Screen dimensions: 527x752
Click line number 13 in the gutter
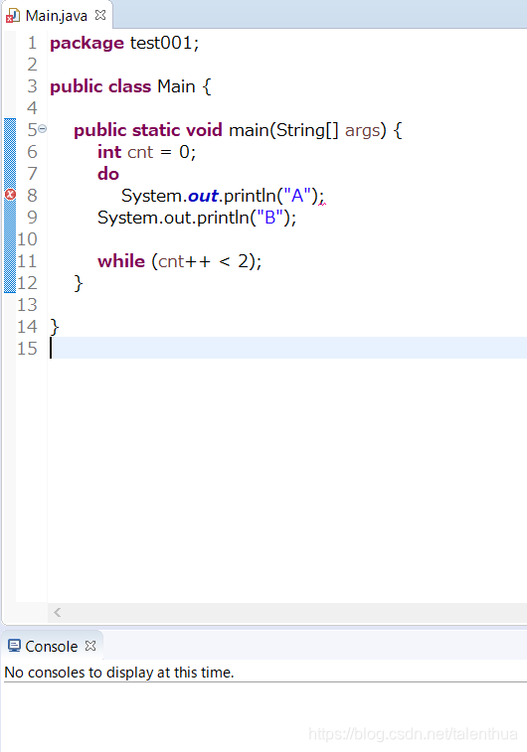point(28,305)
